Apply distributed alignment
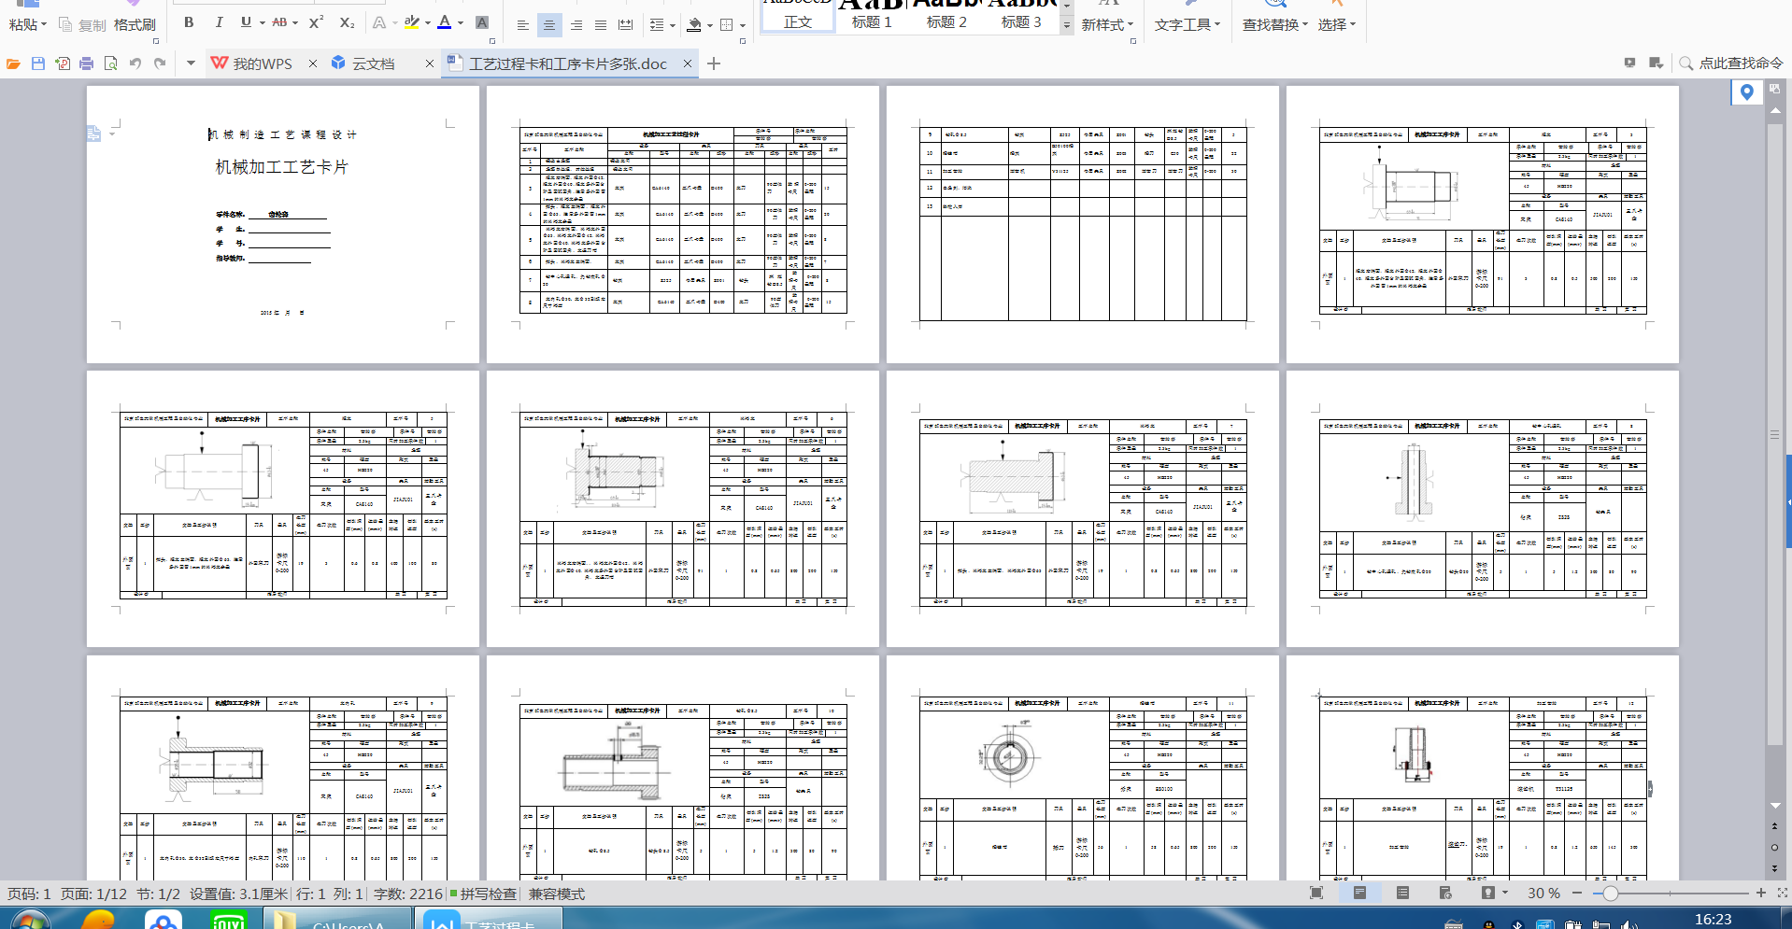 (626, 25)
